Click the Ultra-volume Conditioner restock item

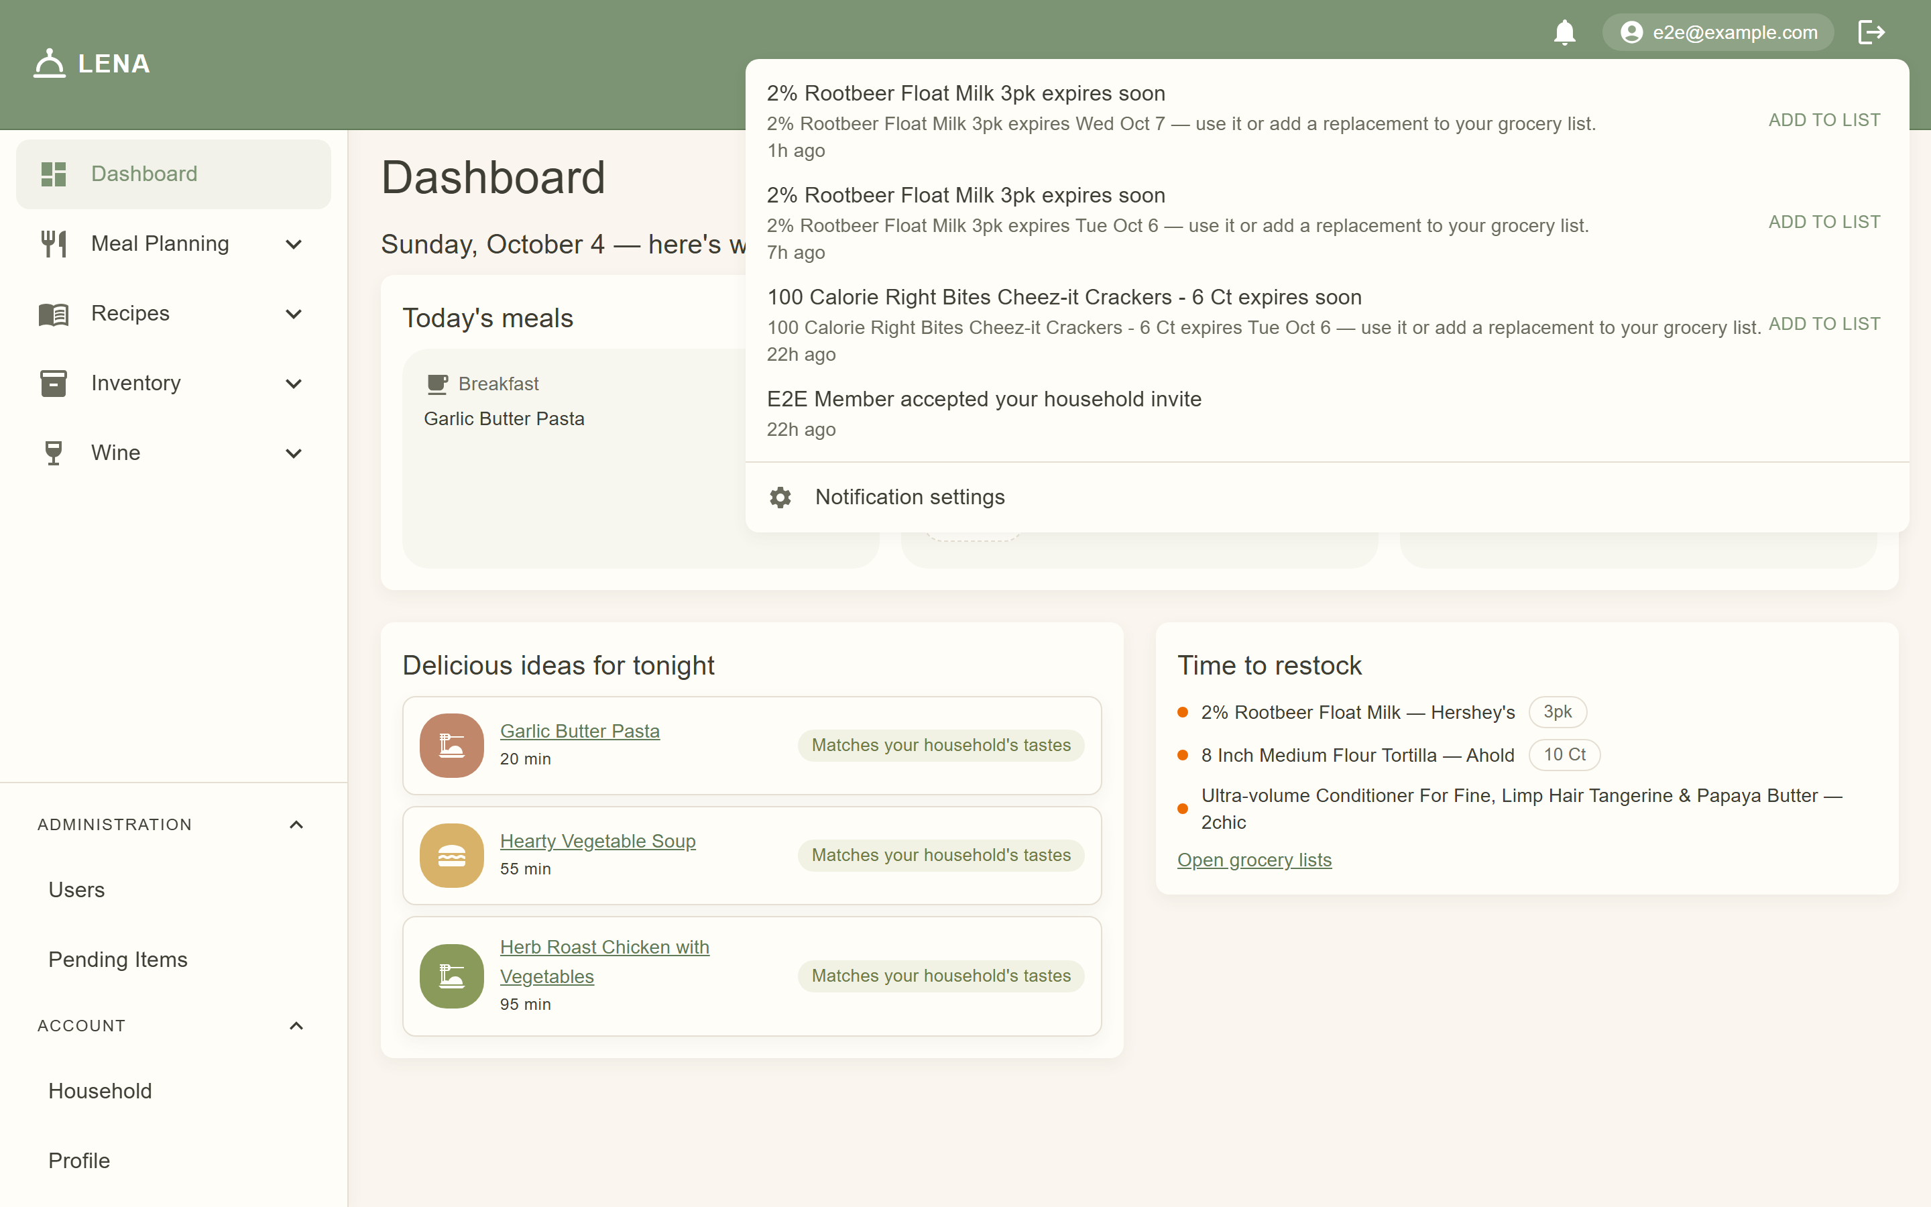coord(1521,809)
